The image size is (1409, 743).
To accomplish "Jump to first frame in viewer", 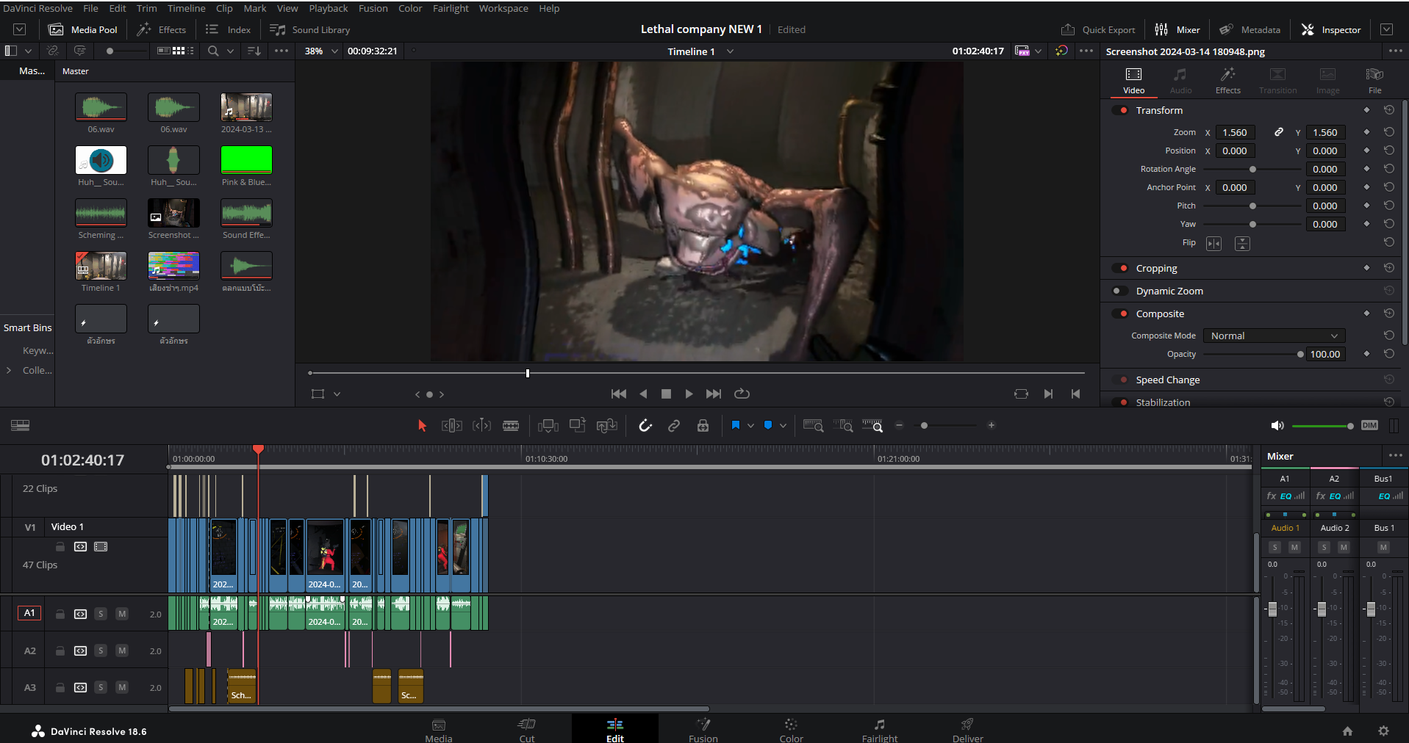I will 619,394.
